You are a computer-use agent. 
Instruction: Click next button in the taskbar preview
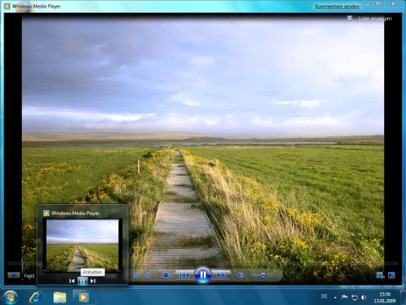(x=93, y=281)
